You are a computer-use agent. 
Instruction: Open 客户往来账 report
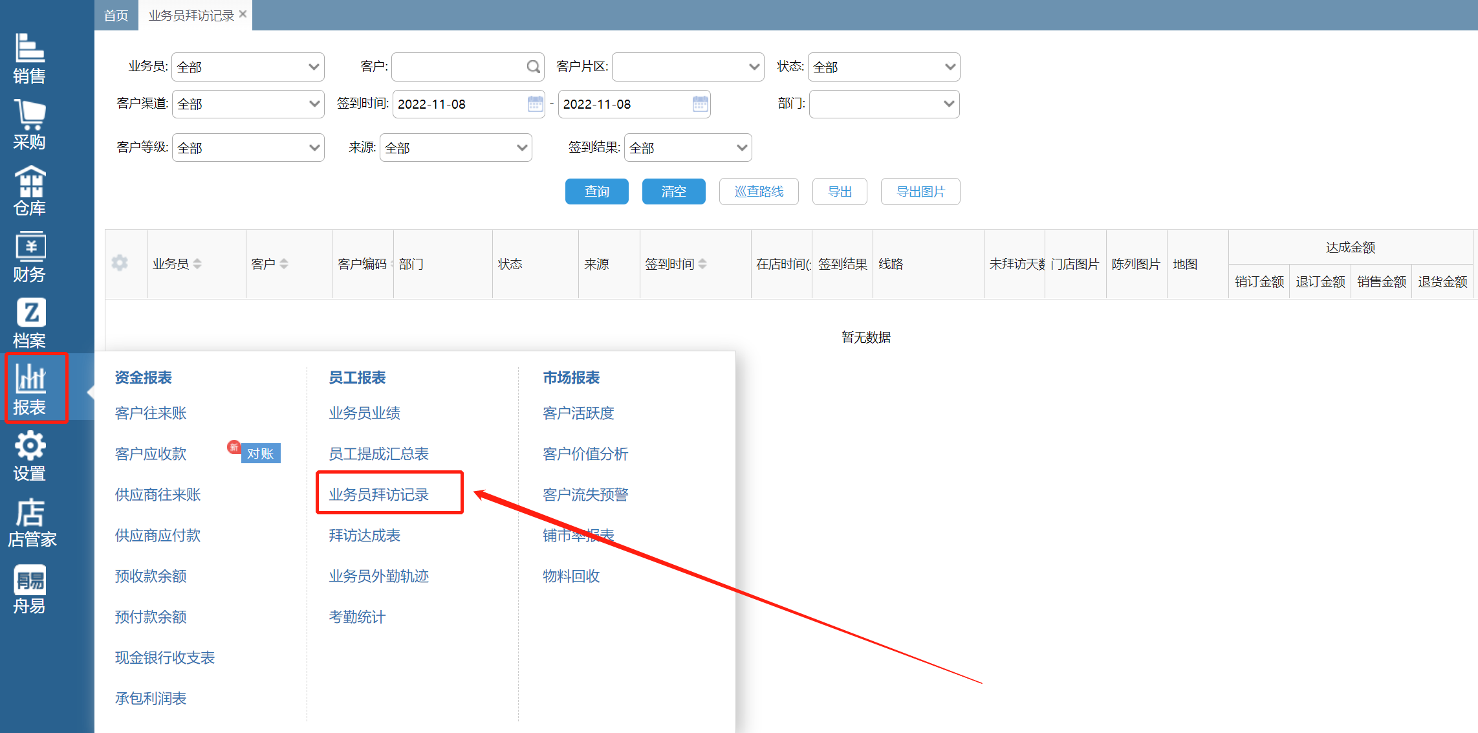tap(151, 413)
